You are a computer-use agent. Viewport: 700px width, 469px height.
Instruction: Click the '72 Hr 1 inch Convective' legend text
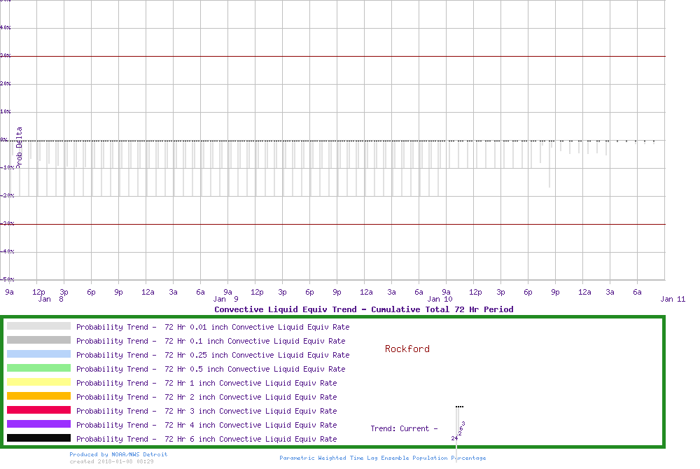point(206,383)
